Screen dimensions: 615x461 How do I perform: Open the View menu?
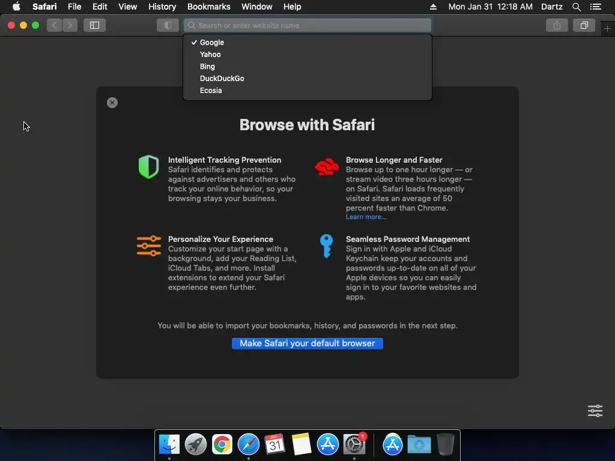pos(127,7)
